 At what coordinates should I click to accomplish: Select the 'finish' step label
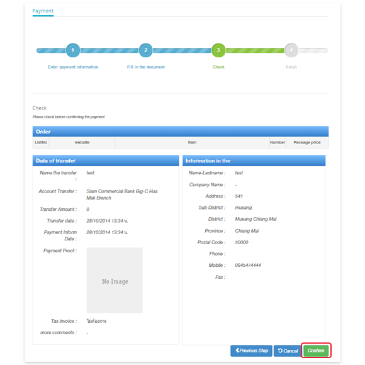click(x=291, y=67)
